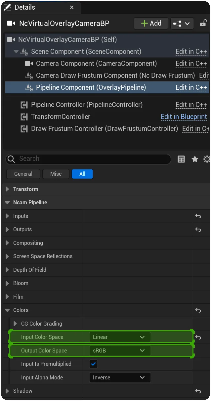This screenshot has height=401, width=211.
Task: Expand the Shadow property group
Action: 7,391
